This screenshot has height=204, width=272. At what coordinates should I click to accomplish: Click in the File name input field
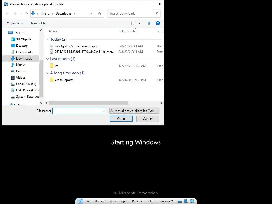click(x=77, y=111)
